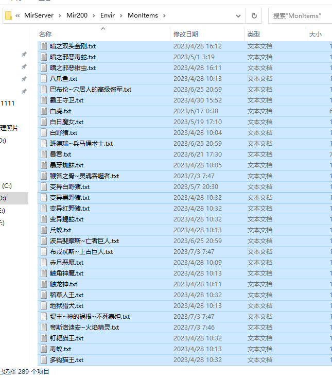Image resolution: width=332 pixels, height=378 pixels.
Task: Click modified date 2023/6/17 0:38
Action: click(x=196, y=111)
